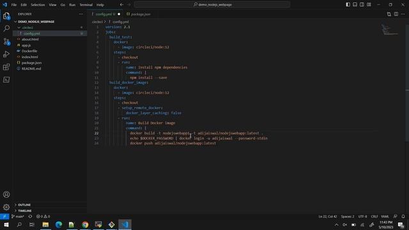The image size is (409, 230).
Task: Open the View menu
Action: coord(52,4)
